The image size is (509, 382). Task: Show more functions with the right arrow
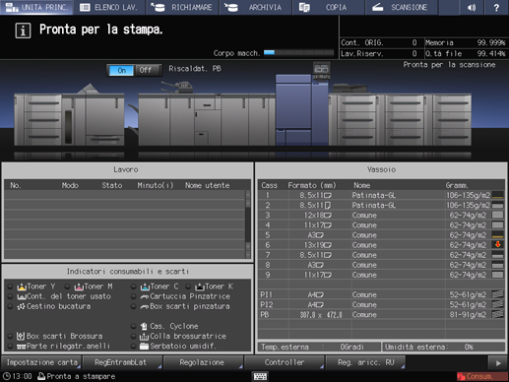coord(498,363)
